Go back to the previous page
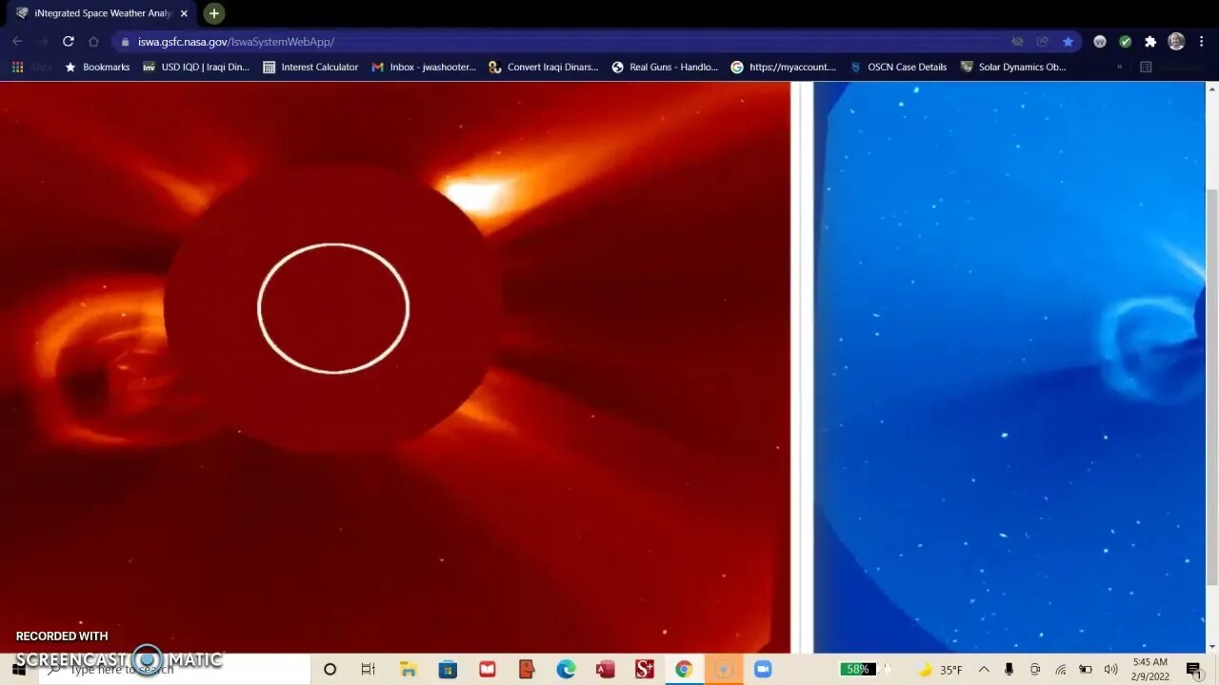The height and width of the screenshot is (685, 1219). pos(17,42)
